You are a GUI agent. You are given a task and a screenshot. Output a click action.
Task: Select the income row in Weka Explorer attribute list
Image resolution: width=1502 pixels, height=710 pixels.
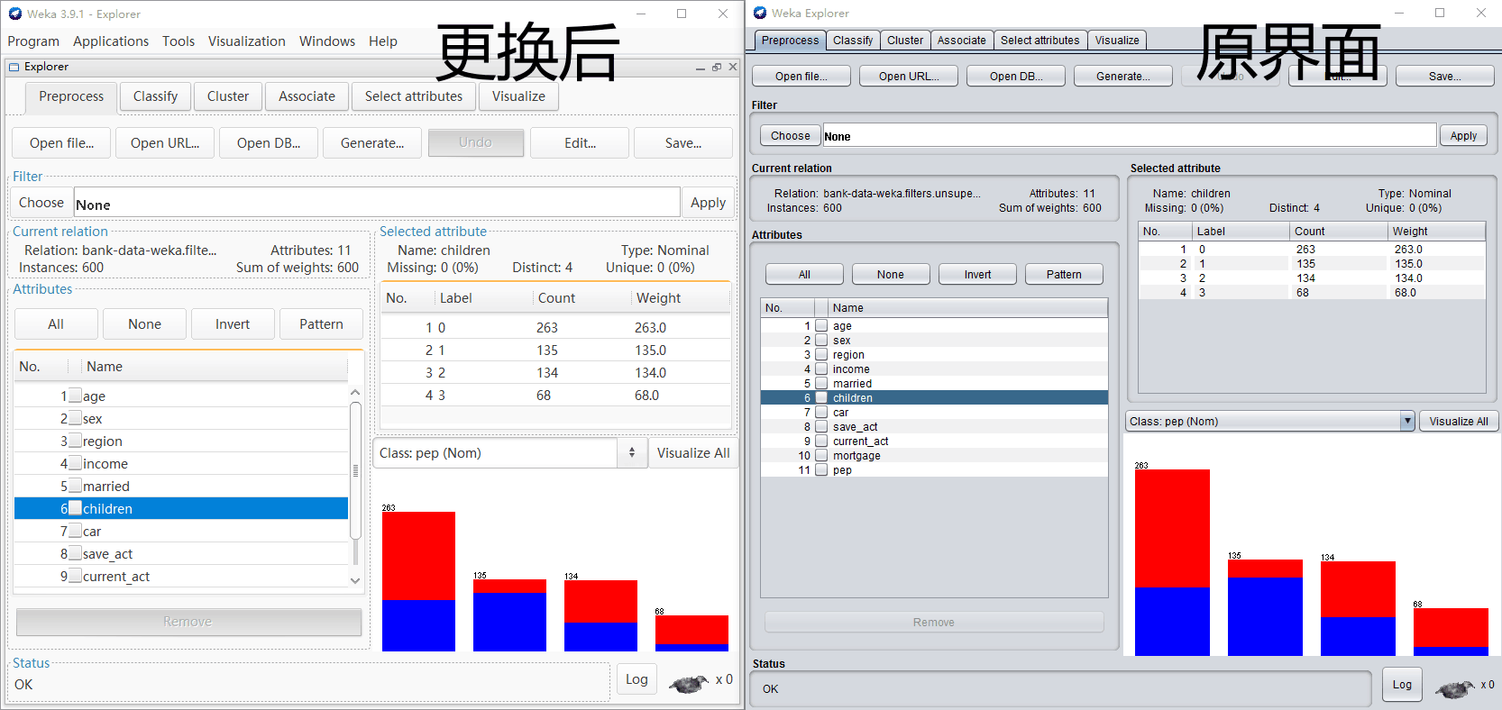pos(934,369)
